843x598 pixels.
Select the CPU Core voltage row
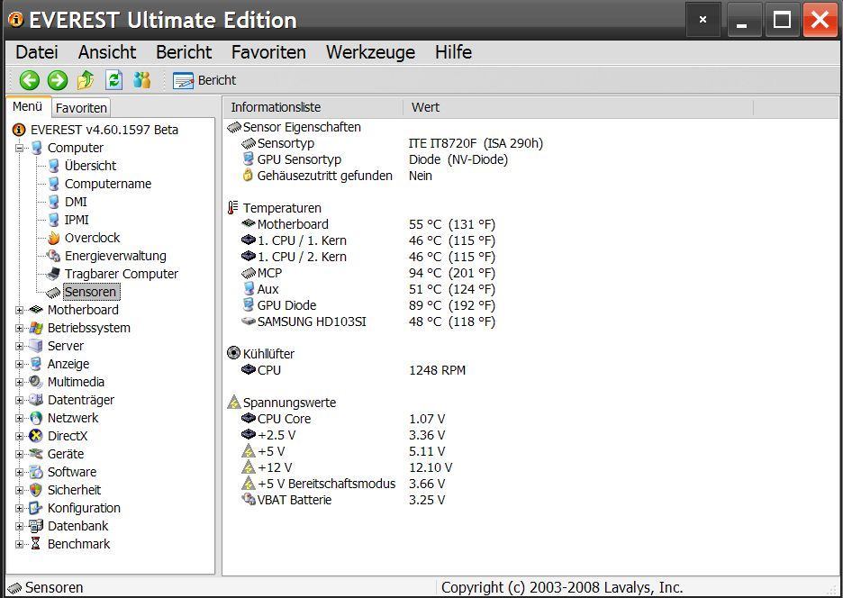[x=343, y=419]
